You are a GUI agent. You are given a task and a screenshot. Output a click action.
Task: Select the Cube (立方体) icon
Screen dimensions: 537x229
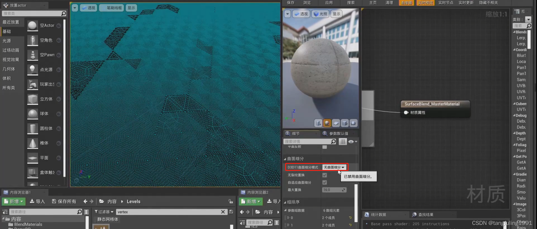point(32,99)
